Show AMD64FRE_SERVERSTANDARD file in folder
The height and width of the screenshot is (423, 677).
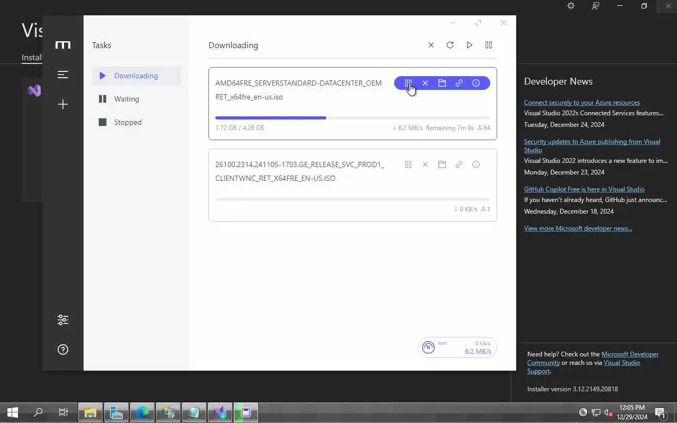[x=442, y=83]
